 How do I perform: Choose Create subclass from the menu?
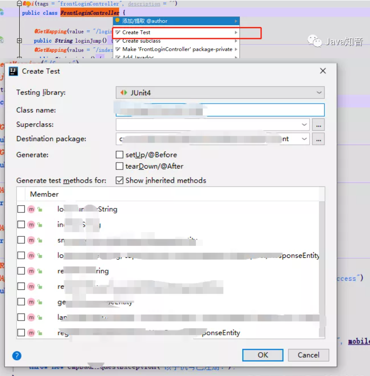click(176, 41)
